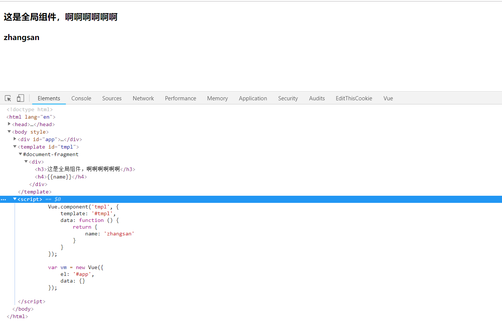Select the h4 {{name}} element row
The width and height of the screenshot is (502, 323).
tap(61, 177)
